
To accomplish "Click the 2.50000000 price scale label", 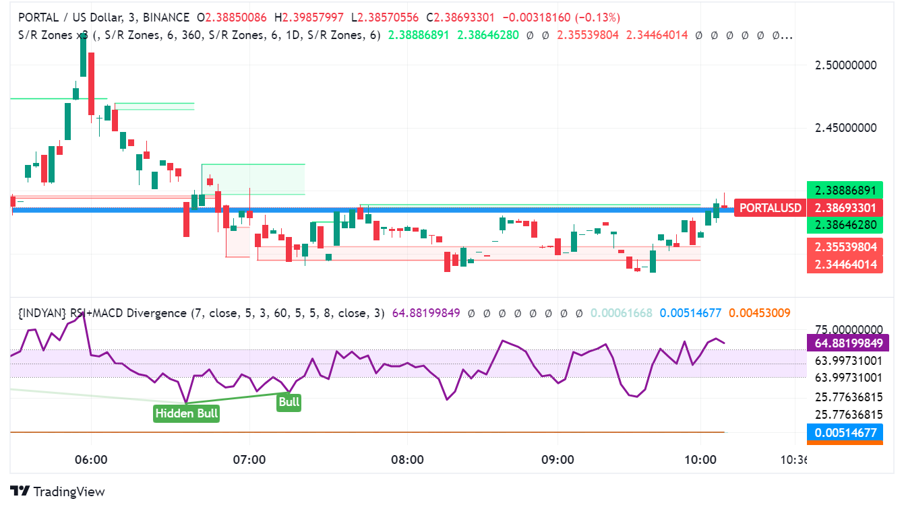I will 846,65.
